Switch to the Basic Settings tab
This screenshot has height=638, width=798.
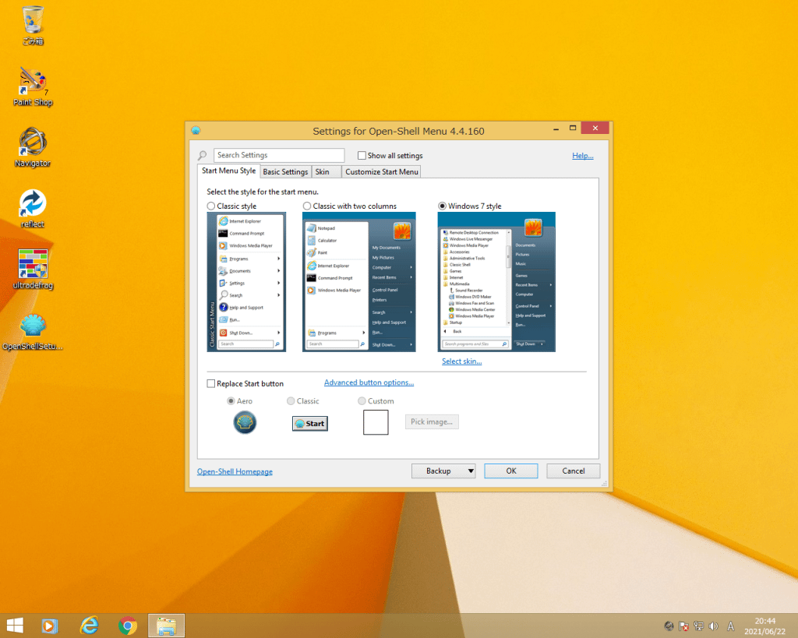click(285, 172)
